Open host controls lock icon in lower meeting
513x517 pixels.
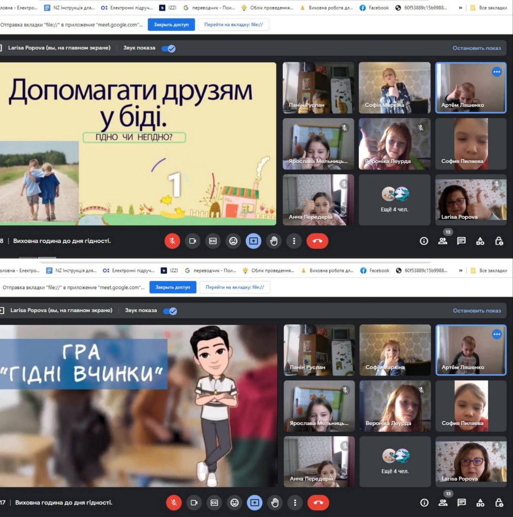(499, 503)
